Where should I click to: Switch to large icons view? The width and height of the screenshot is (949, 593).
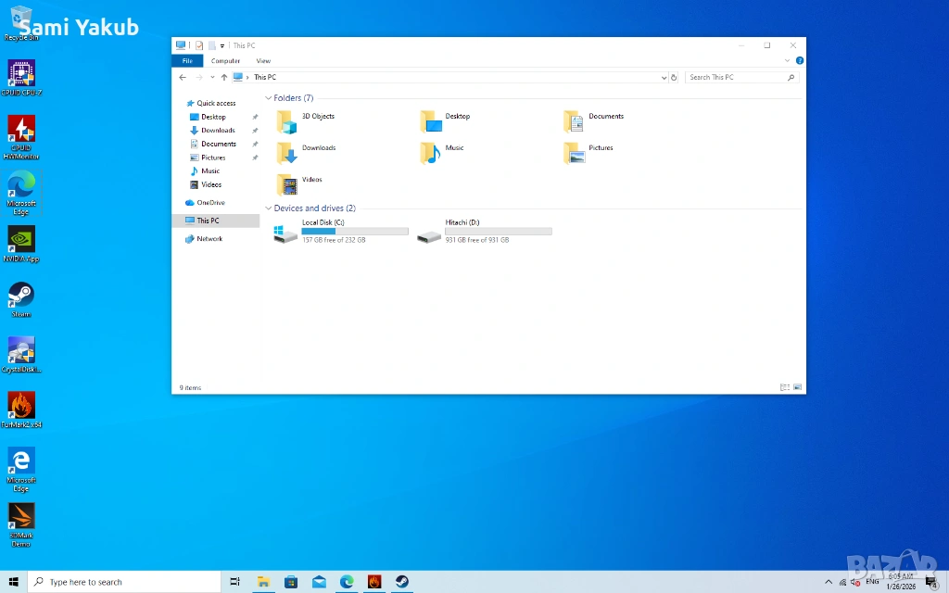797,387
